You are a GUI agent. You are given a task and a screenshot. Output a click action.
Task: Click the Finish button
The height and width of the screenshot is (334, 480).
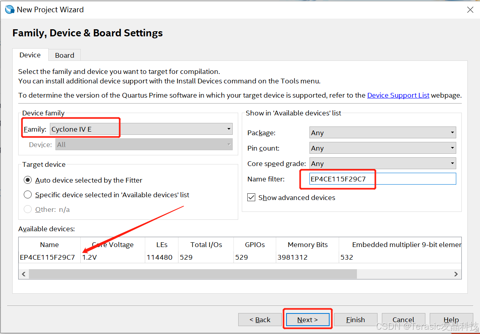tap(355, 320)
